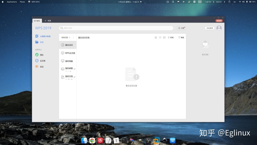Click the login button beside avatar
Image resolution: width=257 pixels, height=145 pixels.
click(210, 28)
